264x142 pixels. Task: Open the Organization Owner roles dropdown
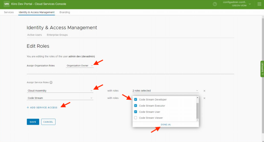pyautogui.click(x=80, y=66)
